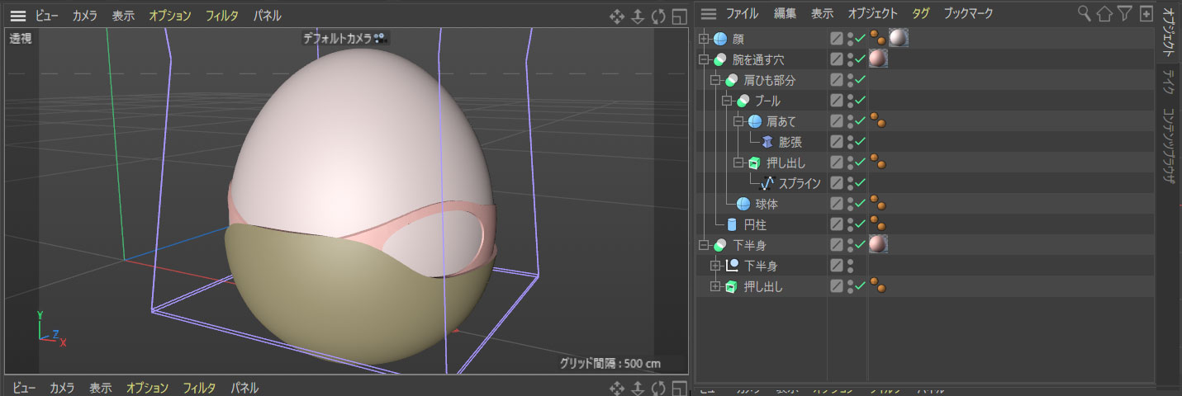Expand the 顔 object hierarchy

point(704,39)
